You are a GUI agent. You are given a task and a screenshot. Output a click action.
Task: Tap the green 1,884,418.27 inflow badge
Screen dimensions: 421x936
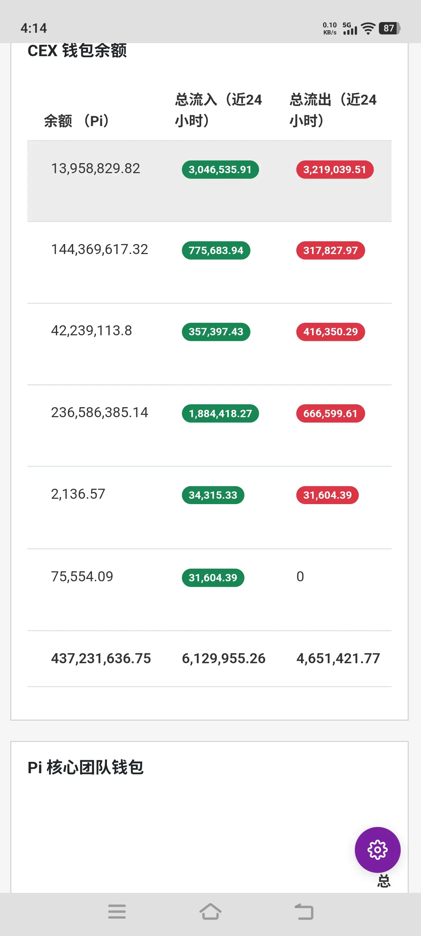coord(220,414)
